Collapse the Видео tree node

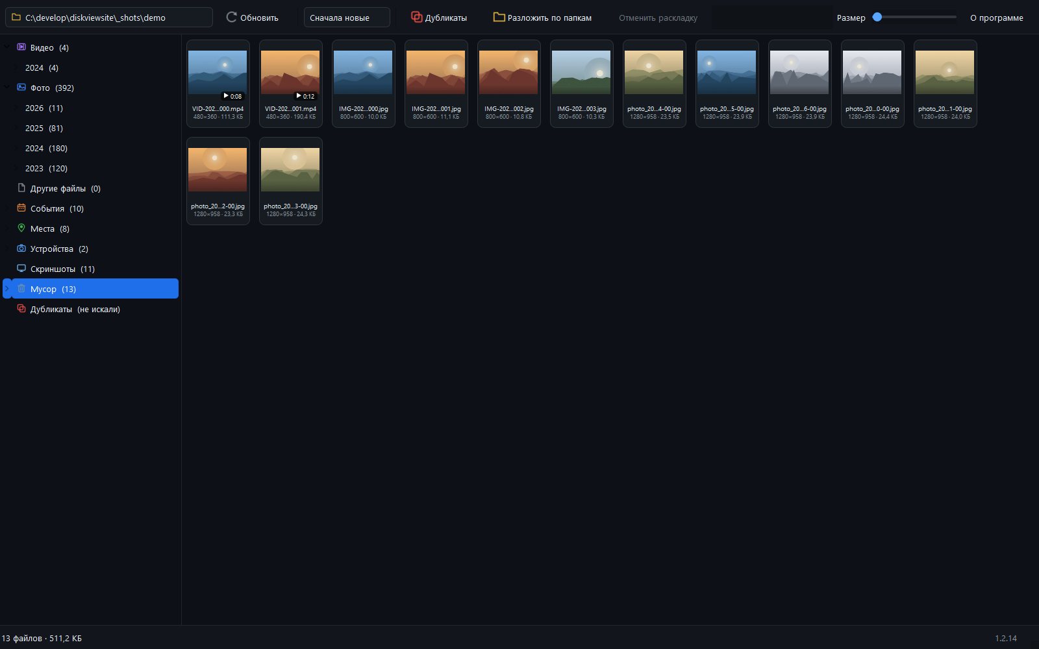click(x=7, y=47)
